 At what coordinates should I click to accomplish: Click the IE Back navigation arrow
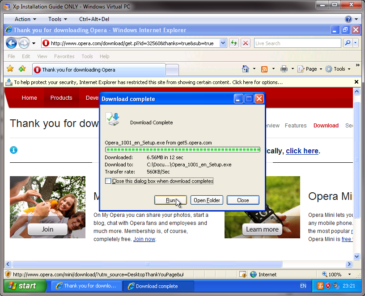(x=11, y=43)
